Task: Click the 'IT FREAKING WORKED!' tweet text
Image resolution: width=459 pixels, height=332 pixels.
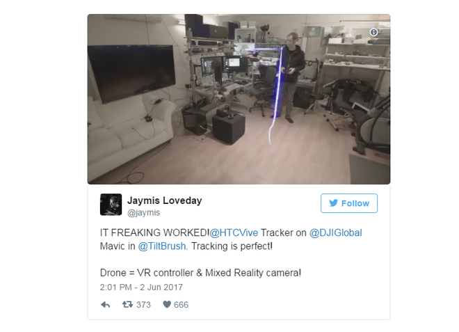Action: [154, 232]
